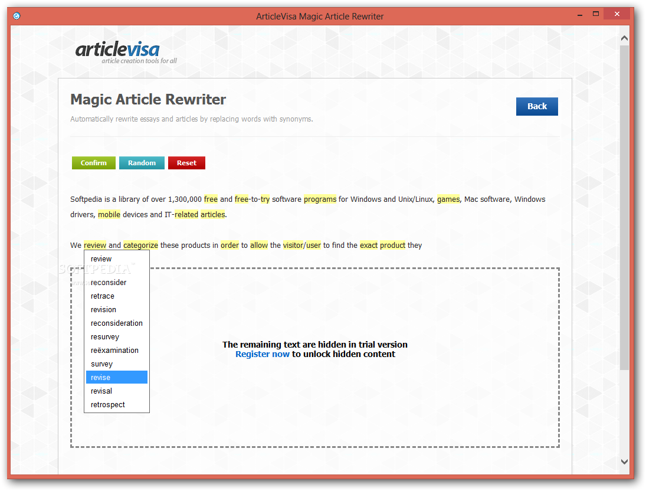
Task: Choose 'revision' synonym
Action: [x=117, y=310]
